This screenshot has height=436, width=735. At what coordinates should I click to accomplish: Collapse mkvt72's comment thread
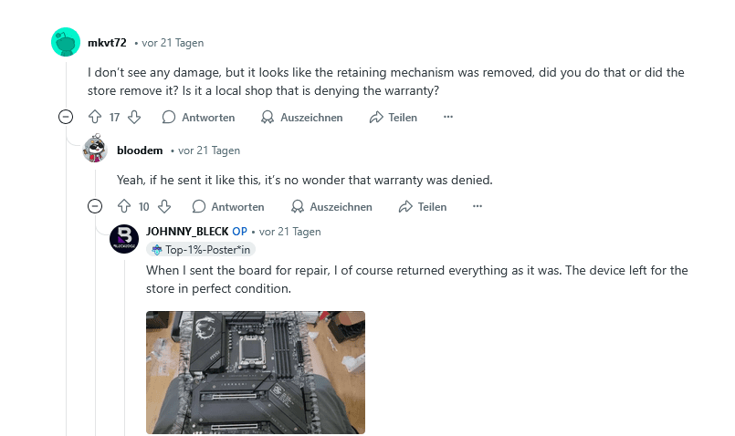point(66,118)
